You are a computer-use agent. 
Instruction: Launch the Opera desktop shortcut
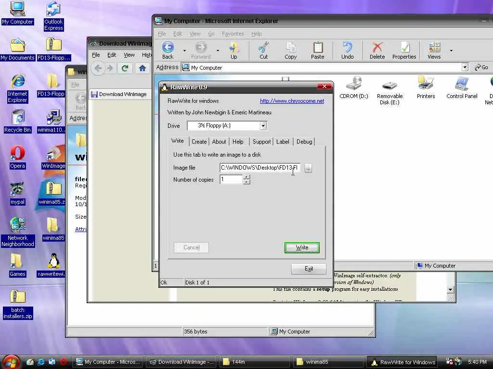17,158
